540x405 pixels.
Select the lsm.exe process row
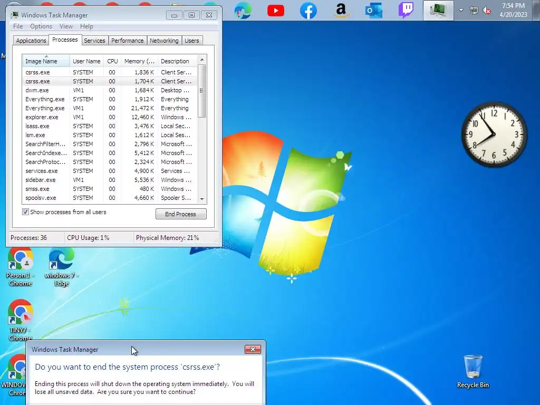(110, 135)
